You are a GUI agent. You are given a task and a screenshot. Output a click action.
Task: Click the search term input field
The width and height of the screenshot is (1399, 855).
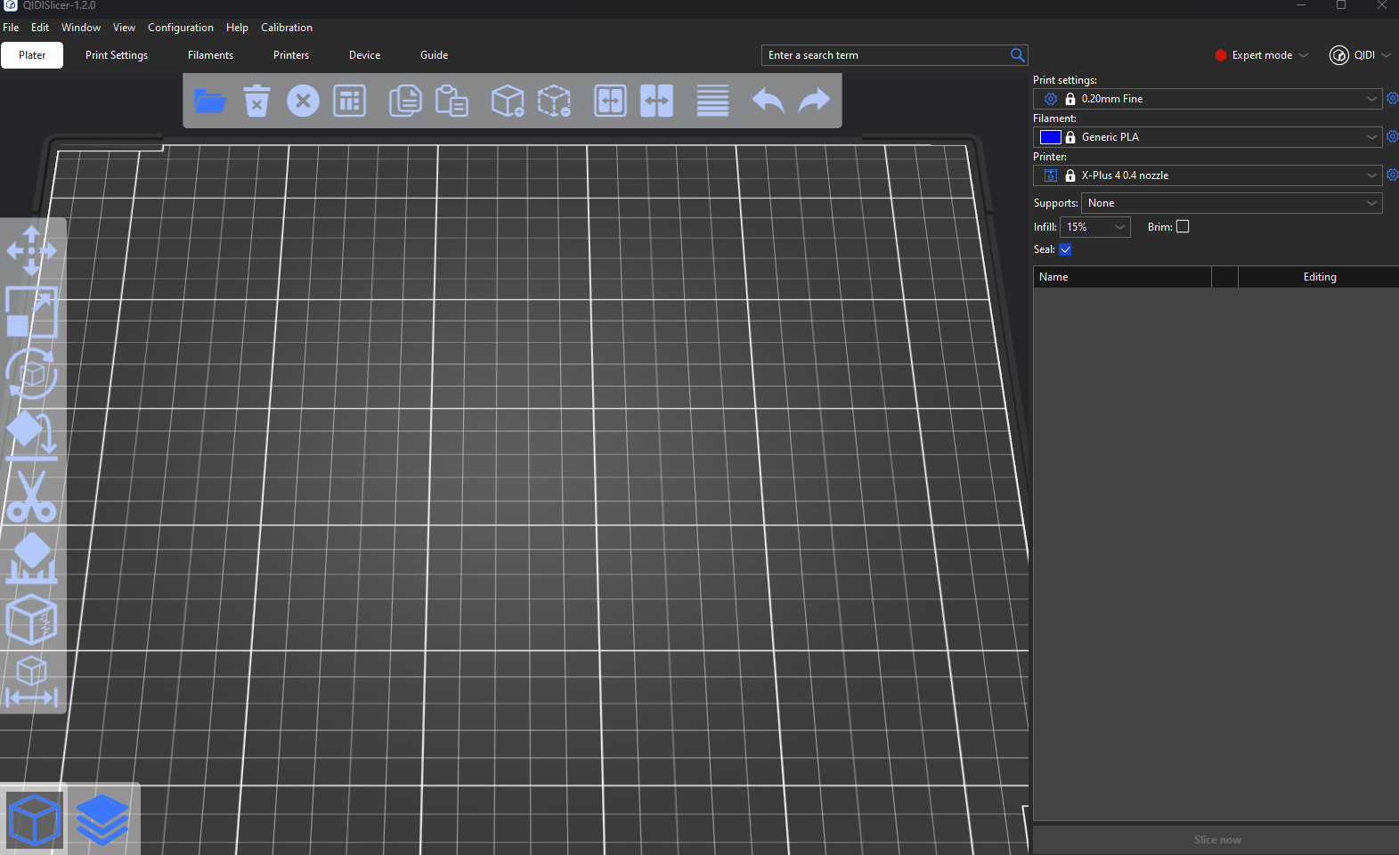click(886, 55)
